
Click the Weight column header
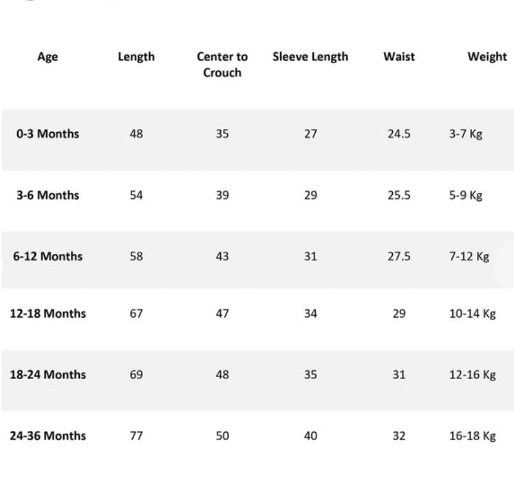[487, 57]
